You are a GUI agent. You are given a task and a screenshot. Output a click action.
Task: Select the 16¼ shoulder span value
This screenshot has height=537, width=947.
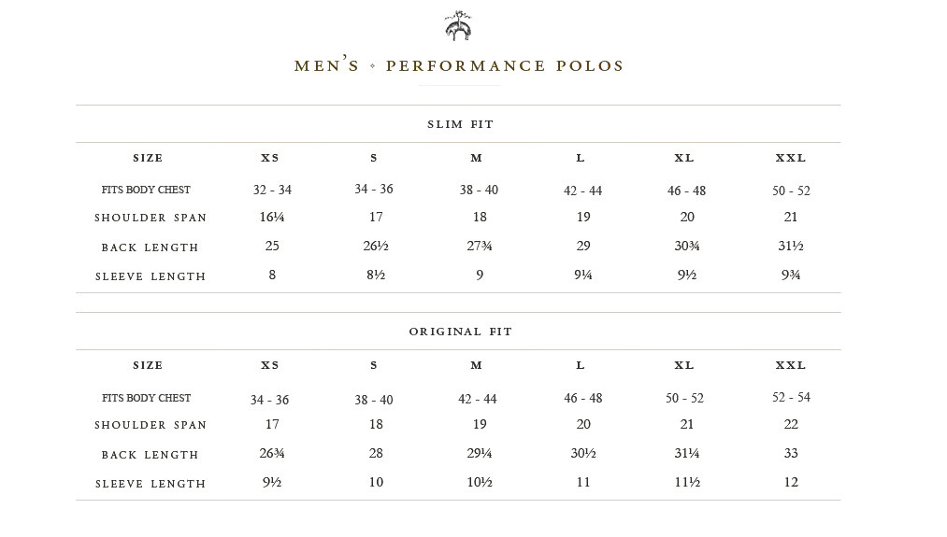click(x=272, y=218)
